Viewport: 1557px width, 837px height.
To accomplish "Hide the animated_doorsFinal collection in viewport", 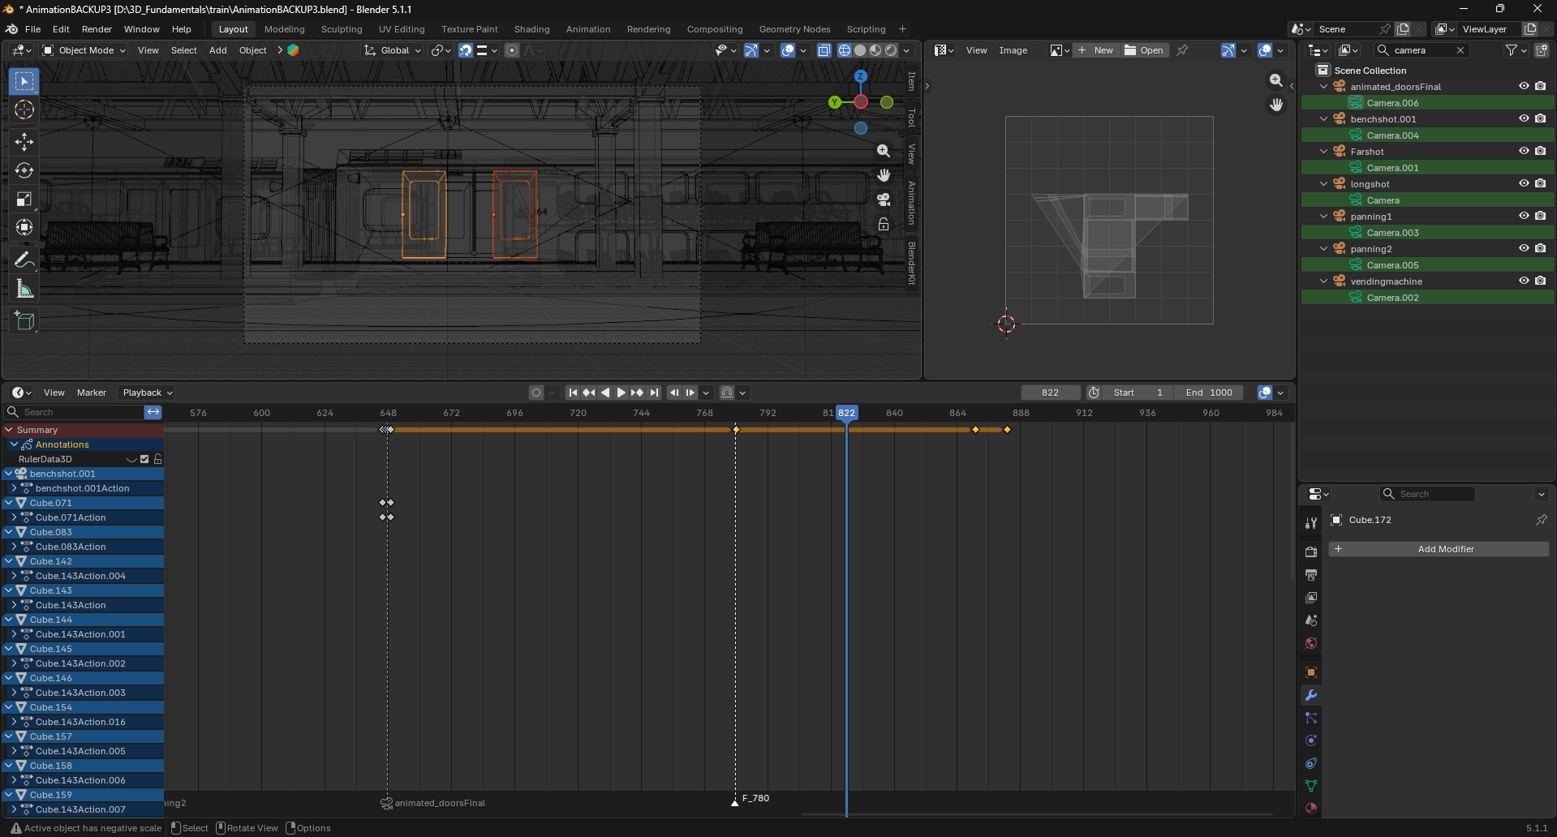I will (1524, 86).
